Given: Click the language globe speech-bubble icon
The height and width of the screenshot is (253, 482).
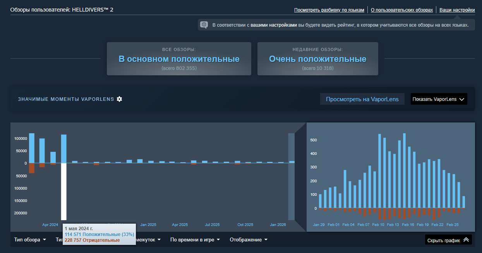Looking at the screenshot, I should (204, 25).
